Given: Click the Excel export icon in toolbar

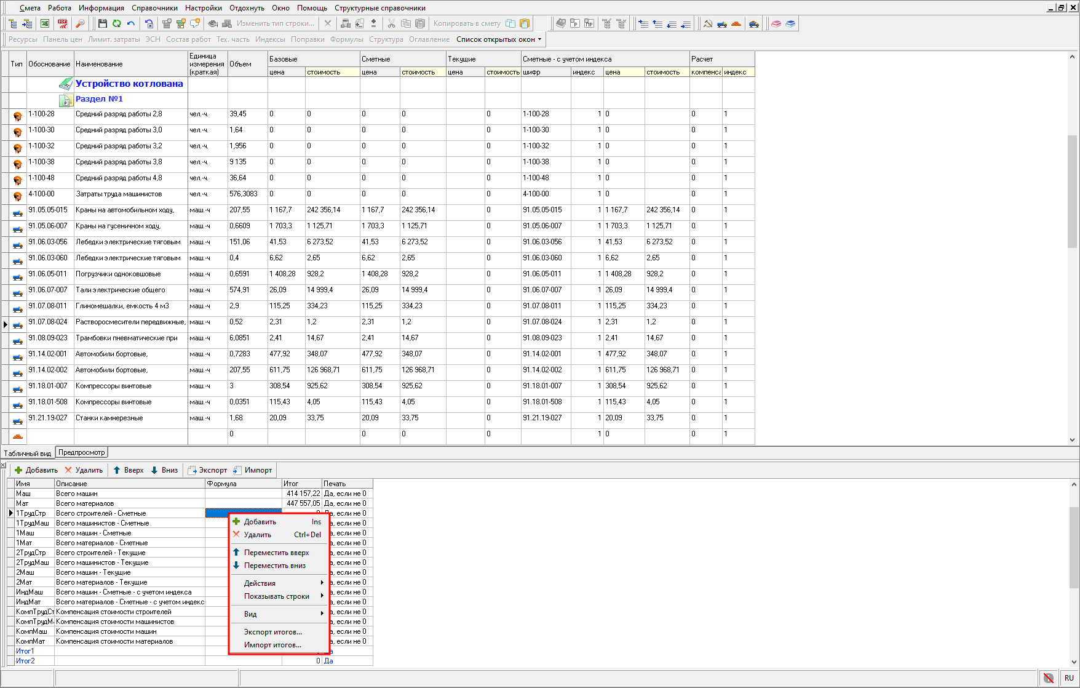Looking at the screenshot, I should tap(45, 23).
